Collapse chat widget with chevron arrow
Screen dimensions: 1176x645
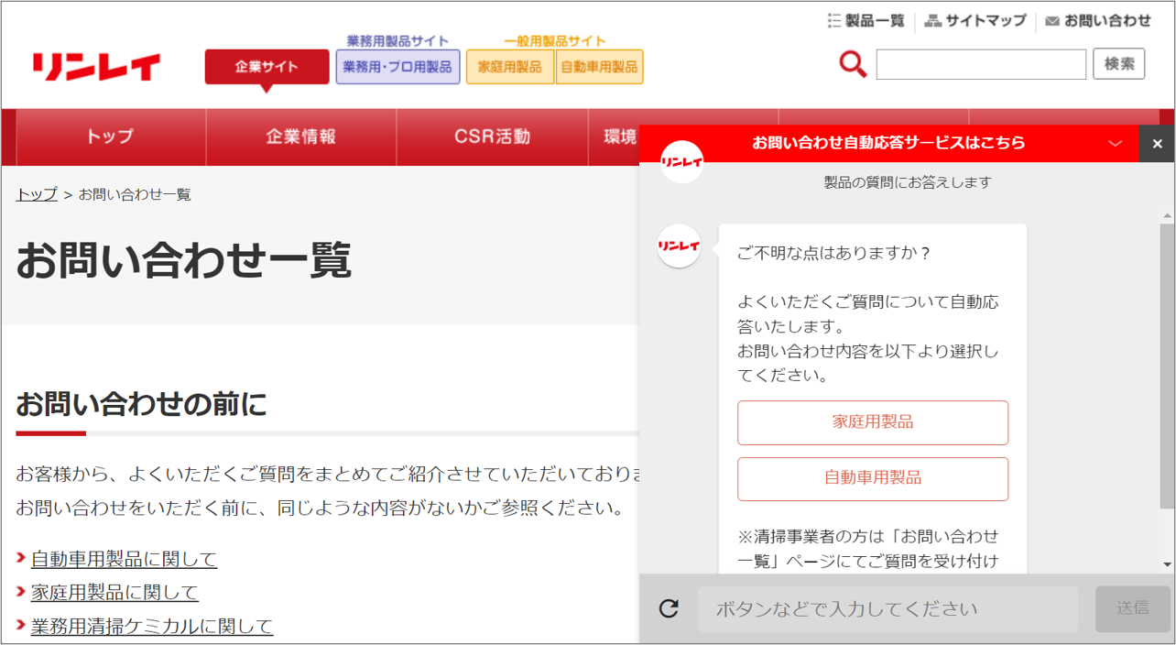(1115, 144)
